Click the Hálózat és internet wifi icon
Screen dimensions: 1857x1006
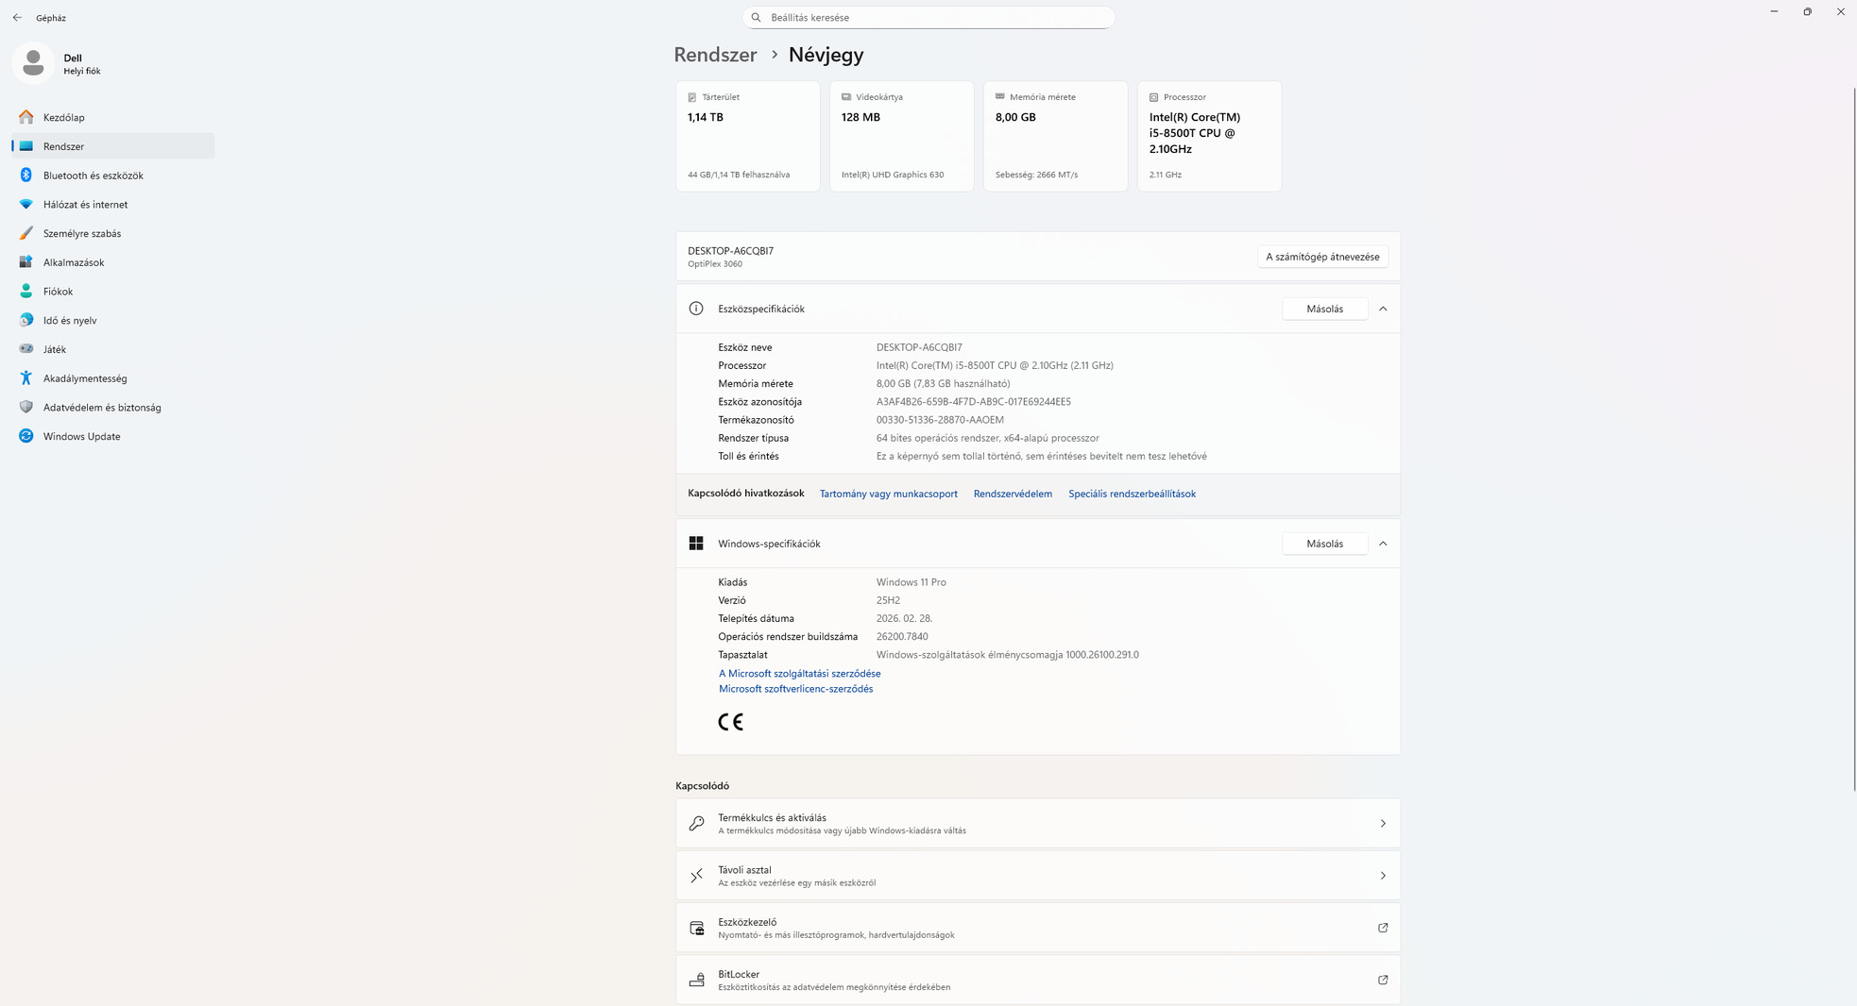pos(26,204)
